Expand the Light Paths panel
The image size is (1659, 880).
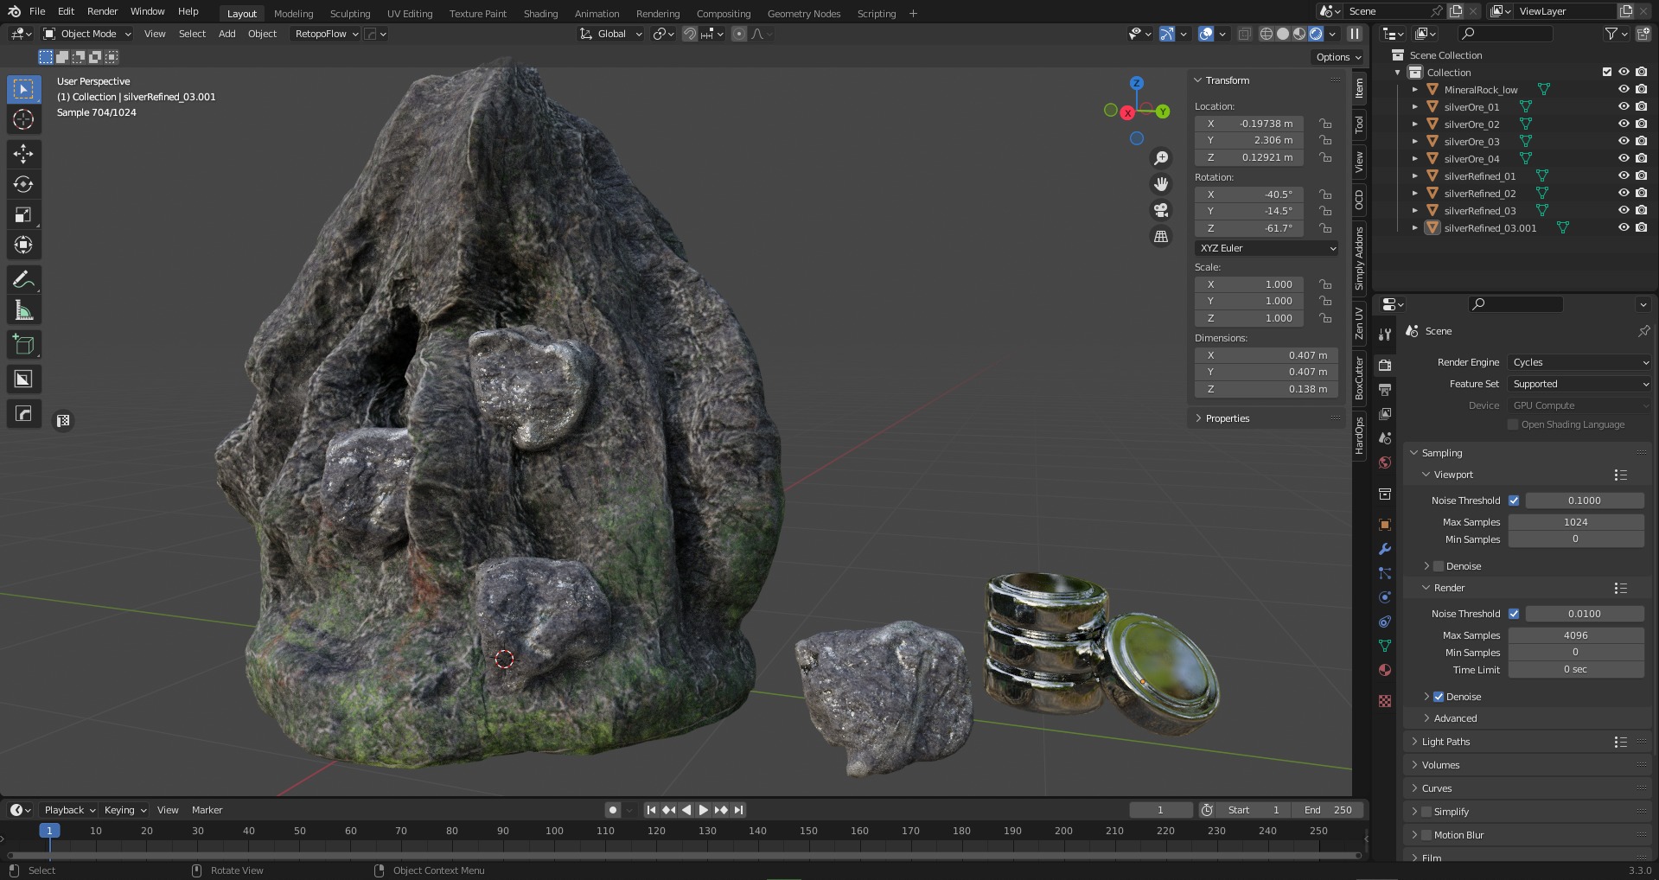1445,742
